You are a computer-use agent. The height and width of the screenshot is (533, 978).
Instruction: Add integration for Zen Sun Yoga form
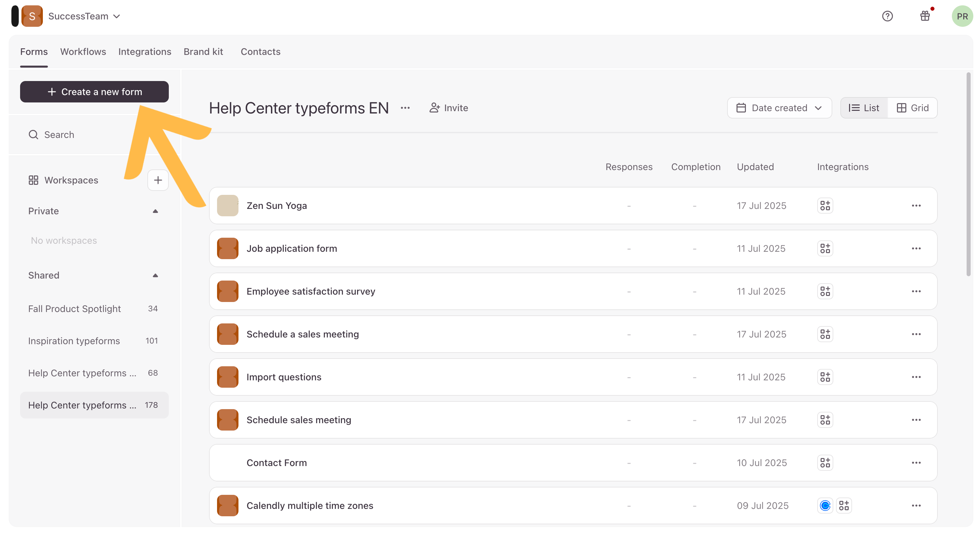(x=825, y=206)
